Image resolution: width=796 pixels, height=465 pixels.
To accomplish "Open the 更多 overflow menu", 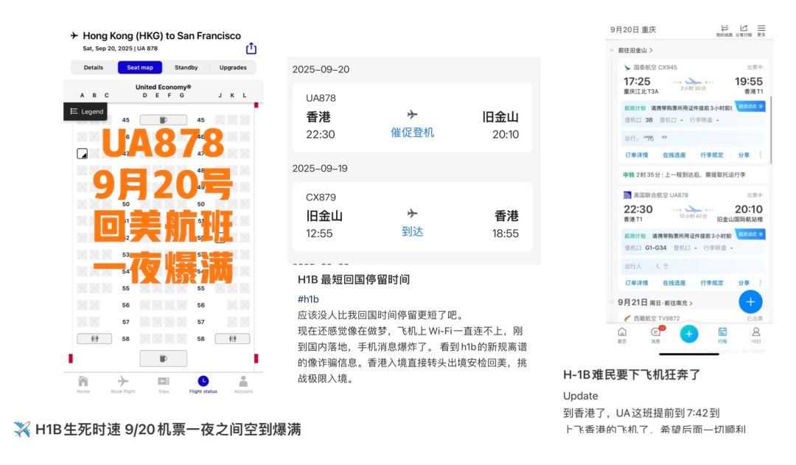I will [761, 30].
